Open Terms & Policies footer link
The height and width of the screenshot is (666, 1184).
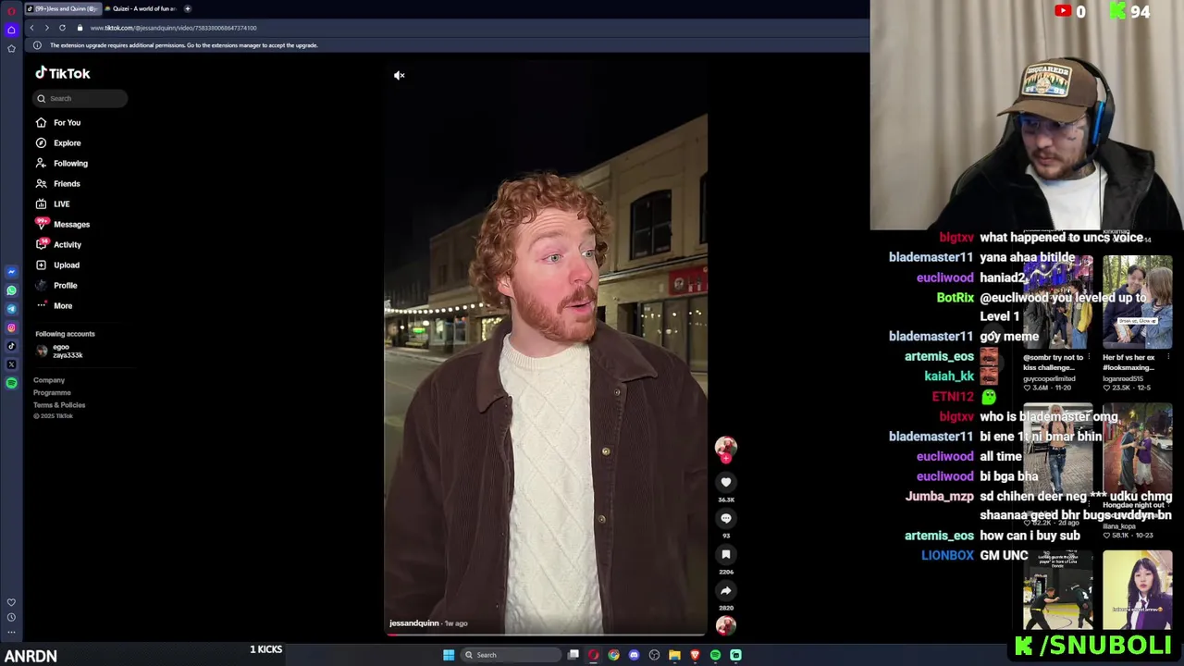pos(59,404)
